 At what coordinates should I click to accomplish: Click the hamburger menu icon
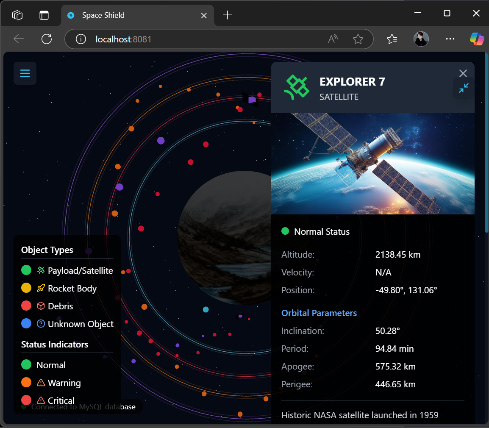[x=25, y=73]
